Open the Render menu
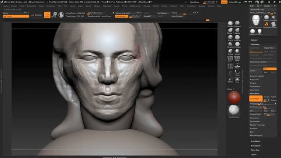 pos(147,6)
